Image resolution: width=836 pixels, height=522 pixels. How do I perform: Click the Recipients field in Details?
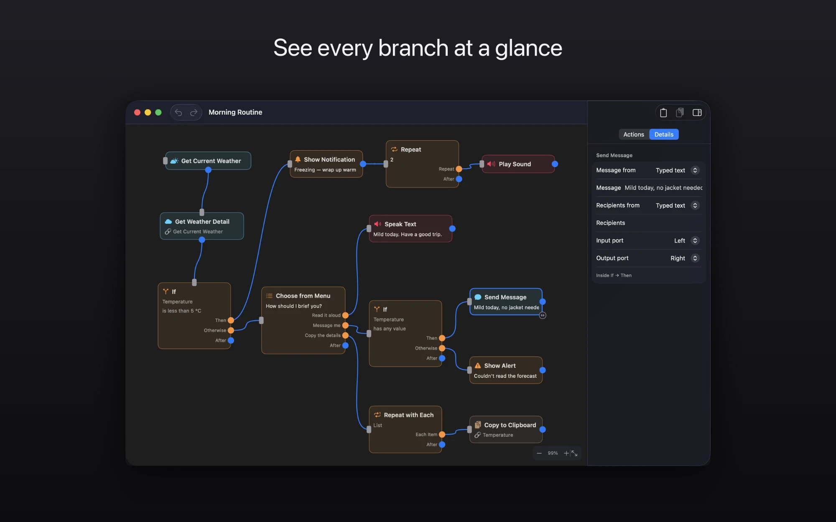tap(649, 223)
